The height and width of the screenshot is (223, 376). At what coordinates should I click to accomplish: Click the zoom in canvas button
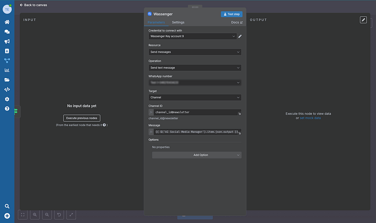click(x=35, y=215)
